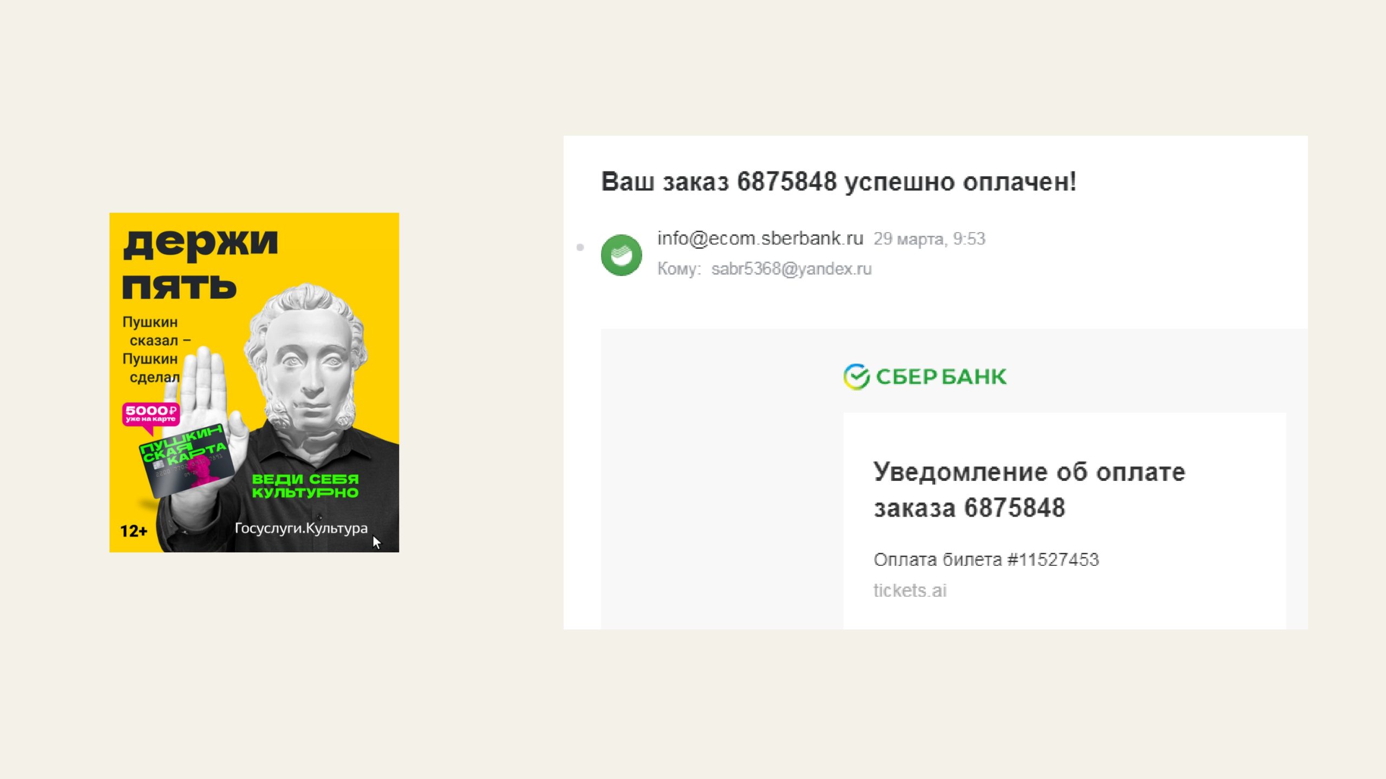The width and height of the screenshot is (1386, 779).
Task: Click the Пушкинская карта card image
Action: click(186, 460)
